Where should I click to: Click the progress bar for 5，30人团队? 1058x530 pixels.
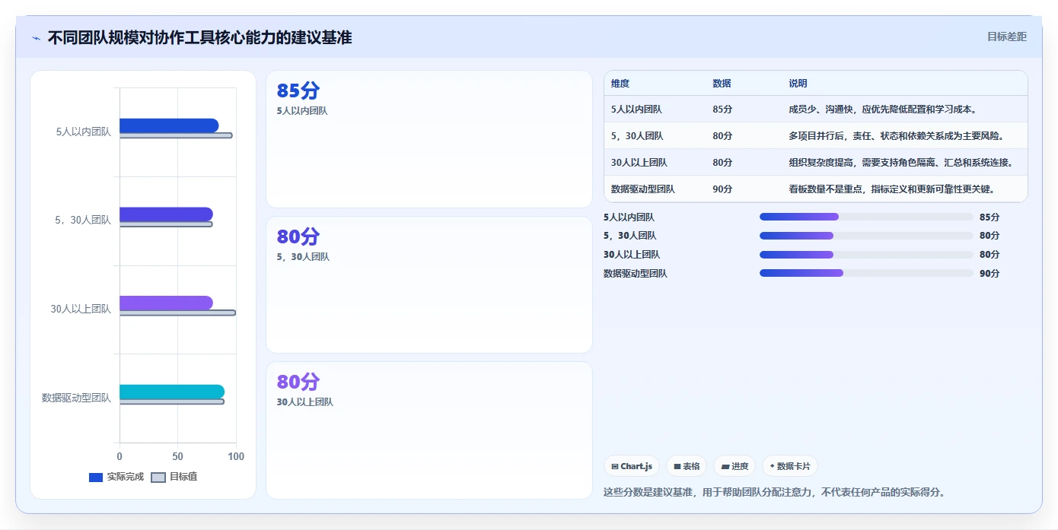tap(866, 236)
